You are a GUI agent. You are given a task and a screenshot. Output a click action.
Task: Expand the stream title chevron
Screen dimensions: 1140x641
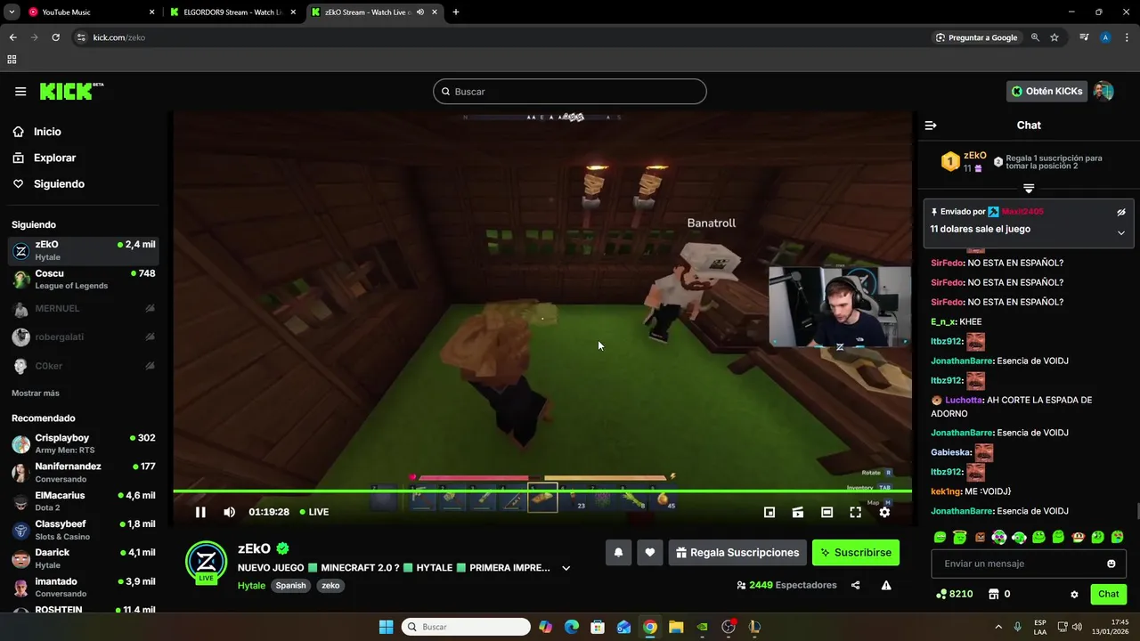(x=566, y=568)
